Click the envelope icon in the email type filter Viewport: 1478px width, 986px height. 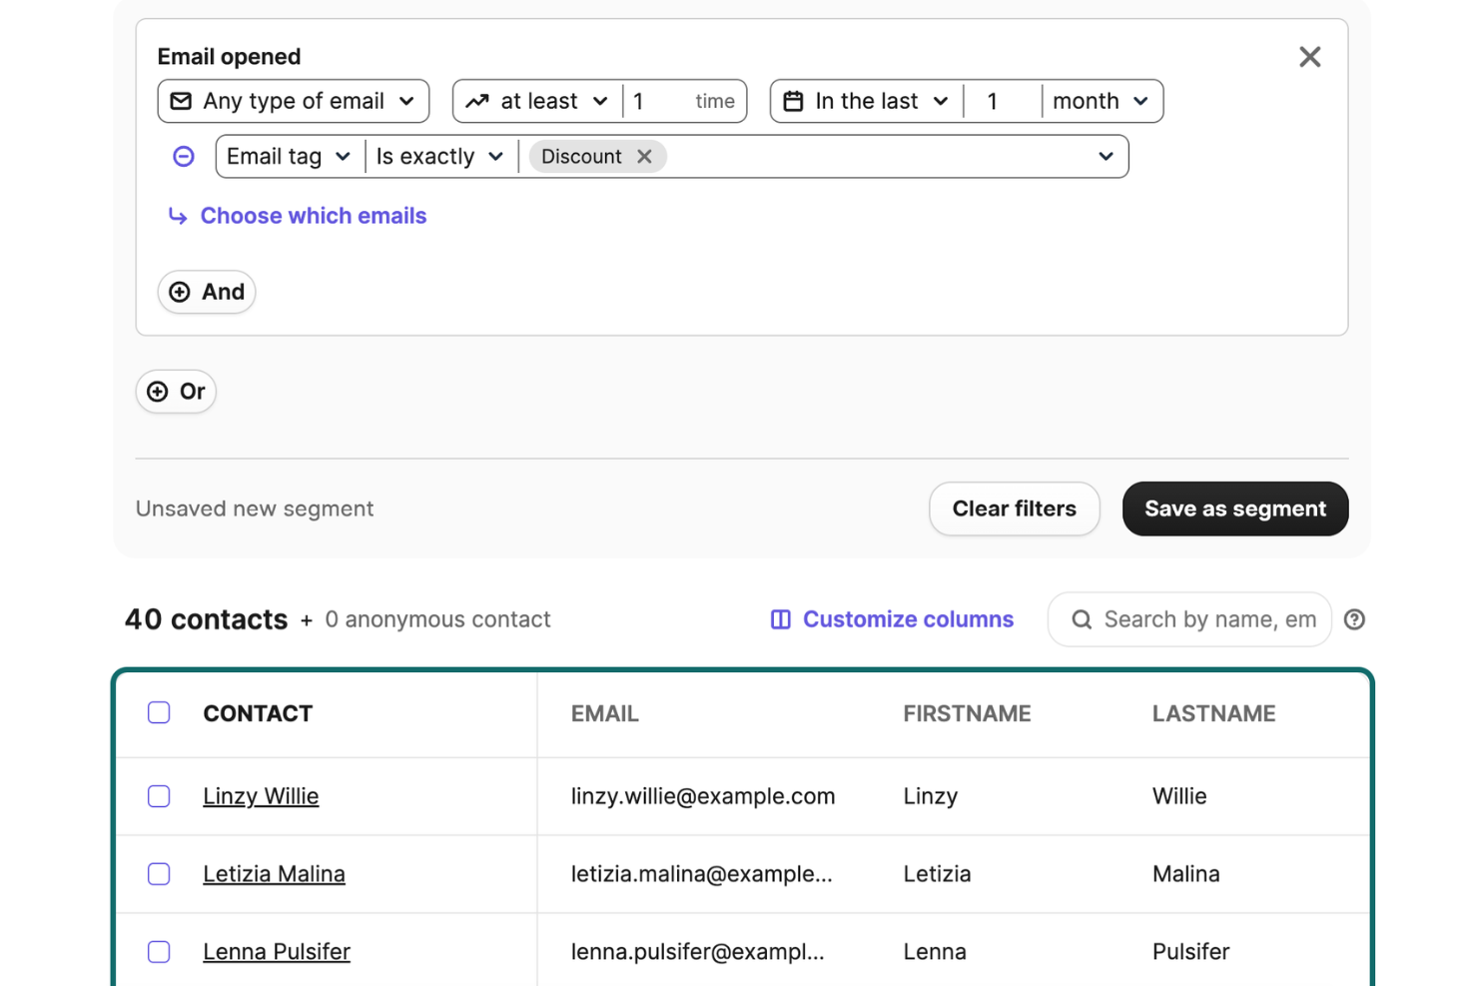(x=182, y=100)
